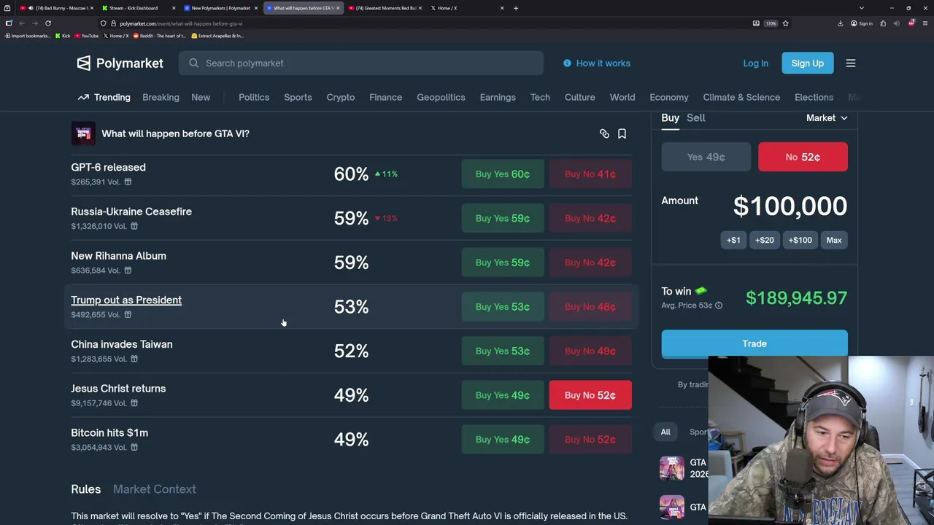Screen dimensions: 934x525
Task: Open the Rules tab
Action: coord(85,489)
